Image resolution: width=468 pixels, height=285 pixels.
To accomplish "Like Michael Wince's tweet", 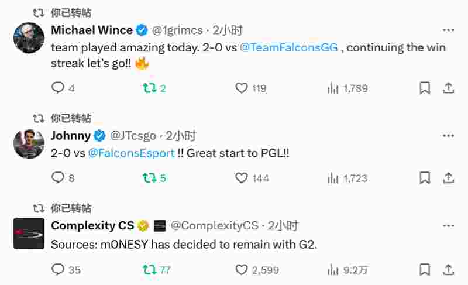I will point(242,88).
